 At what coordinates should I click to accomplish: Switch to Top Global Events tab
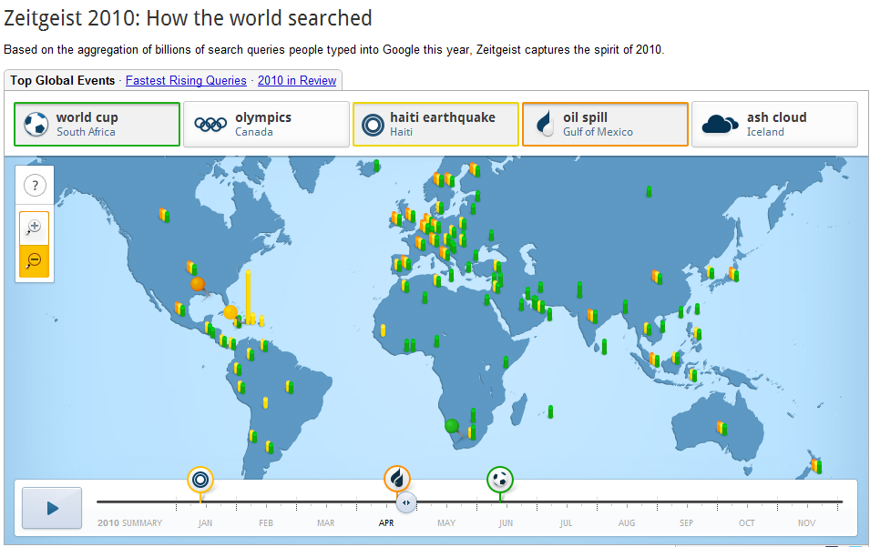63,80
